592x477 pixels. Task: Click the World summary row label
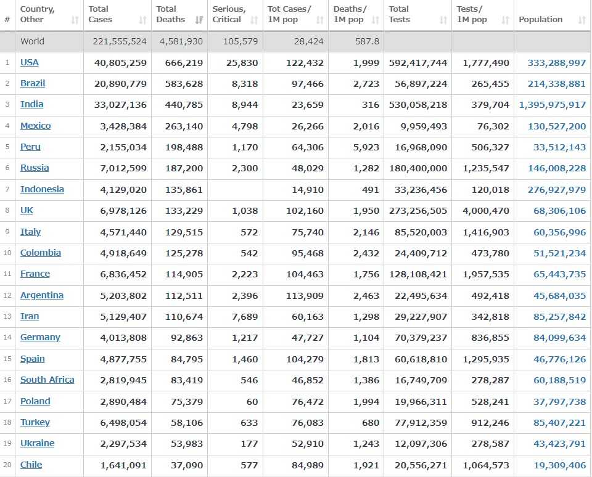32,41
